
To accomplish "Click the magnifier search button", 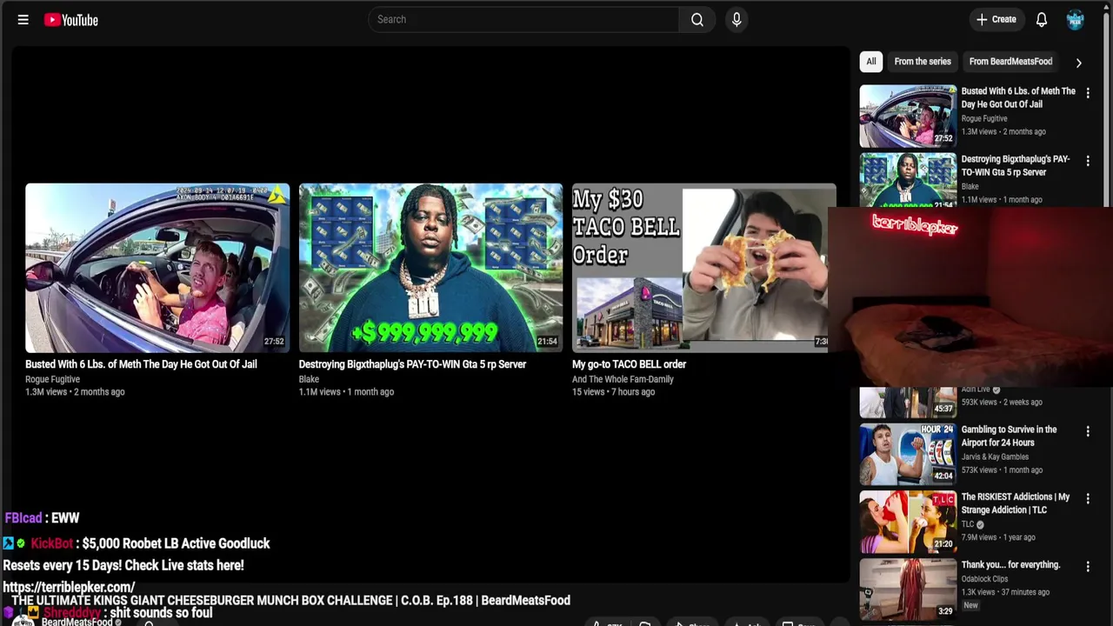I will coord(697,19).
